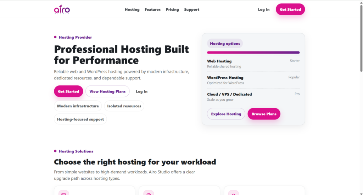The image size is (363, 195).
Task: Select the Modern infrastructure chip
Action: pos(78,106)
